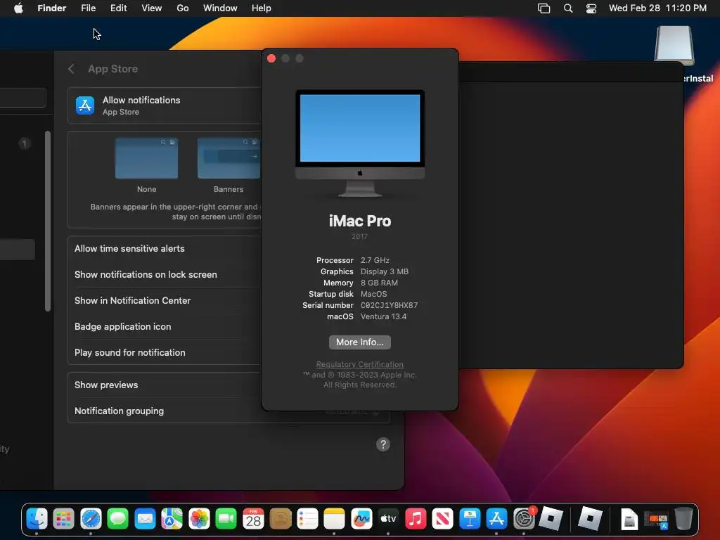Open the installer document icon in dock

pos(629,519)
